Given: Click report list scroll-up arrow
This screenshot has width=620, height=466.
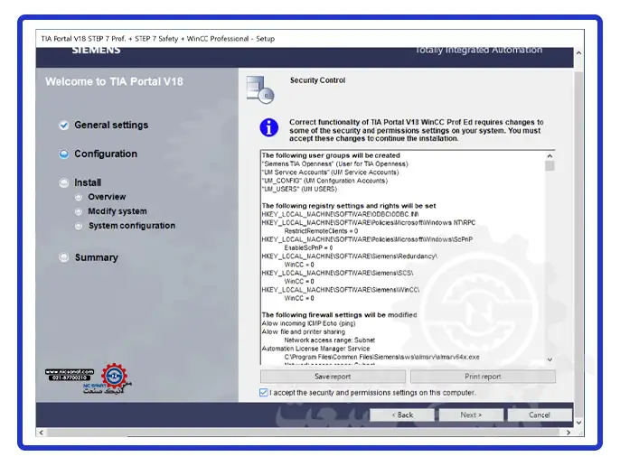Looking at the screenshot, I should coord(550,155).
